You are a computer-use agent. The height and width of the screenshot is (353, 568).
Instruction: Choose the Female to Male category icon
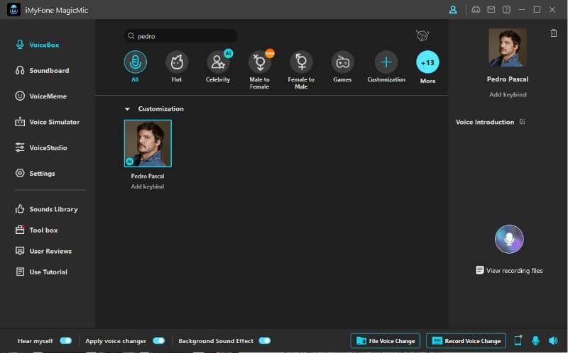pos(301,62)
